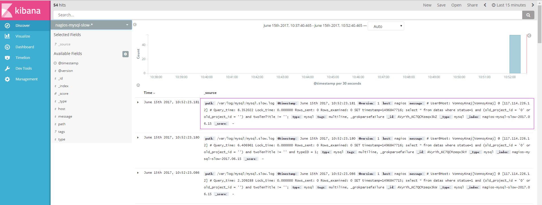
Task: Open Visualize bar chart icon
Action: pyautogui.click(x=7, y=36)
